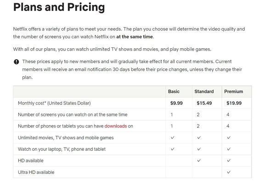This screenshot has height=183, width=271.
Task: Click Standard checkmark in Unlimited movies row
Action: pyautogui.click(x=199, y=137)
